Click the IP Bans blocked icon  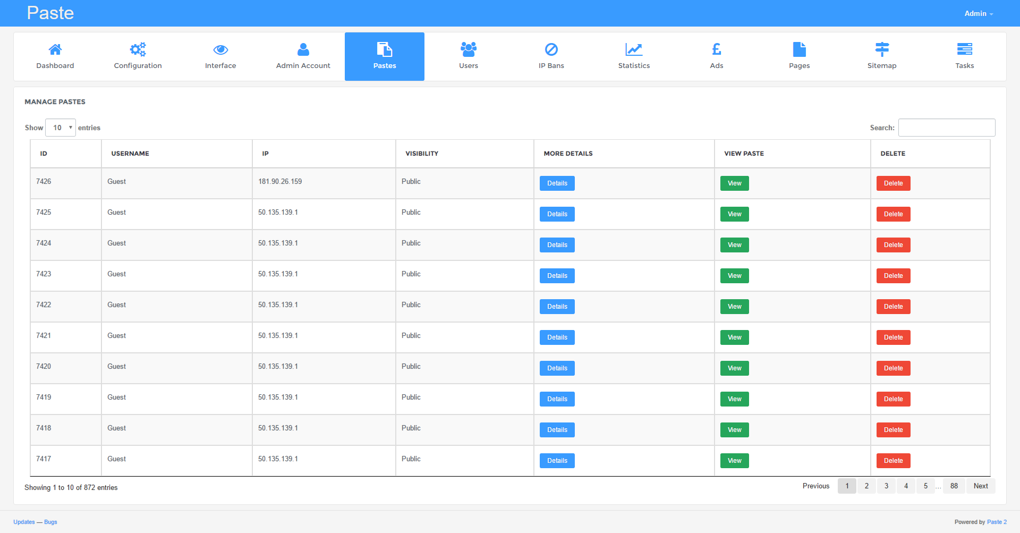pos(551,49)
